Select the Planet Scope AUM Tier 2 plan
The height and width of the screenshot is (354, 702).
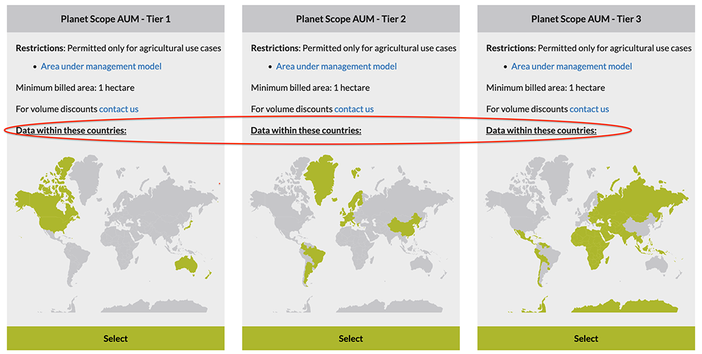350,339
